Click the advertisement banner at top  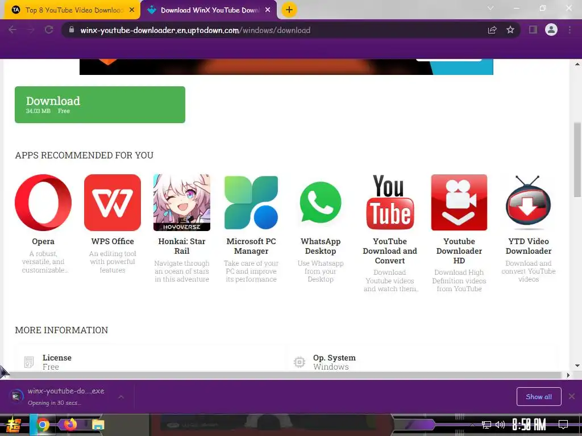[x=286, y=67]
